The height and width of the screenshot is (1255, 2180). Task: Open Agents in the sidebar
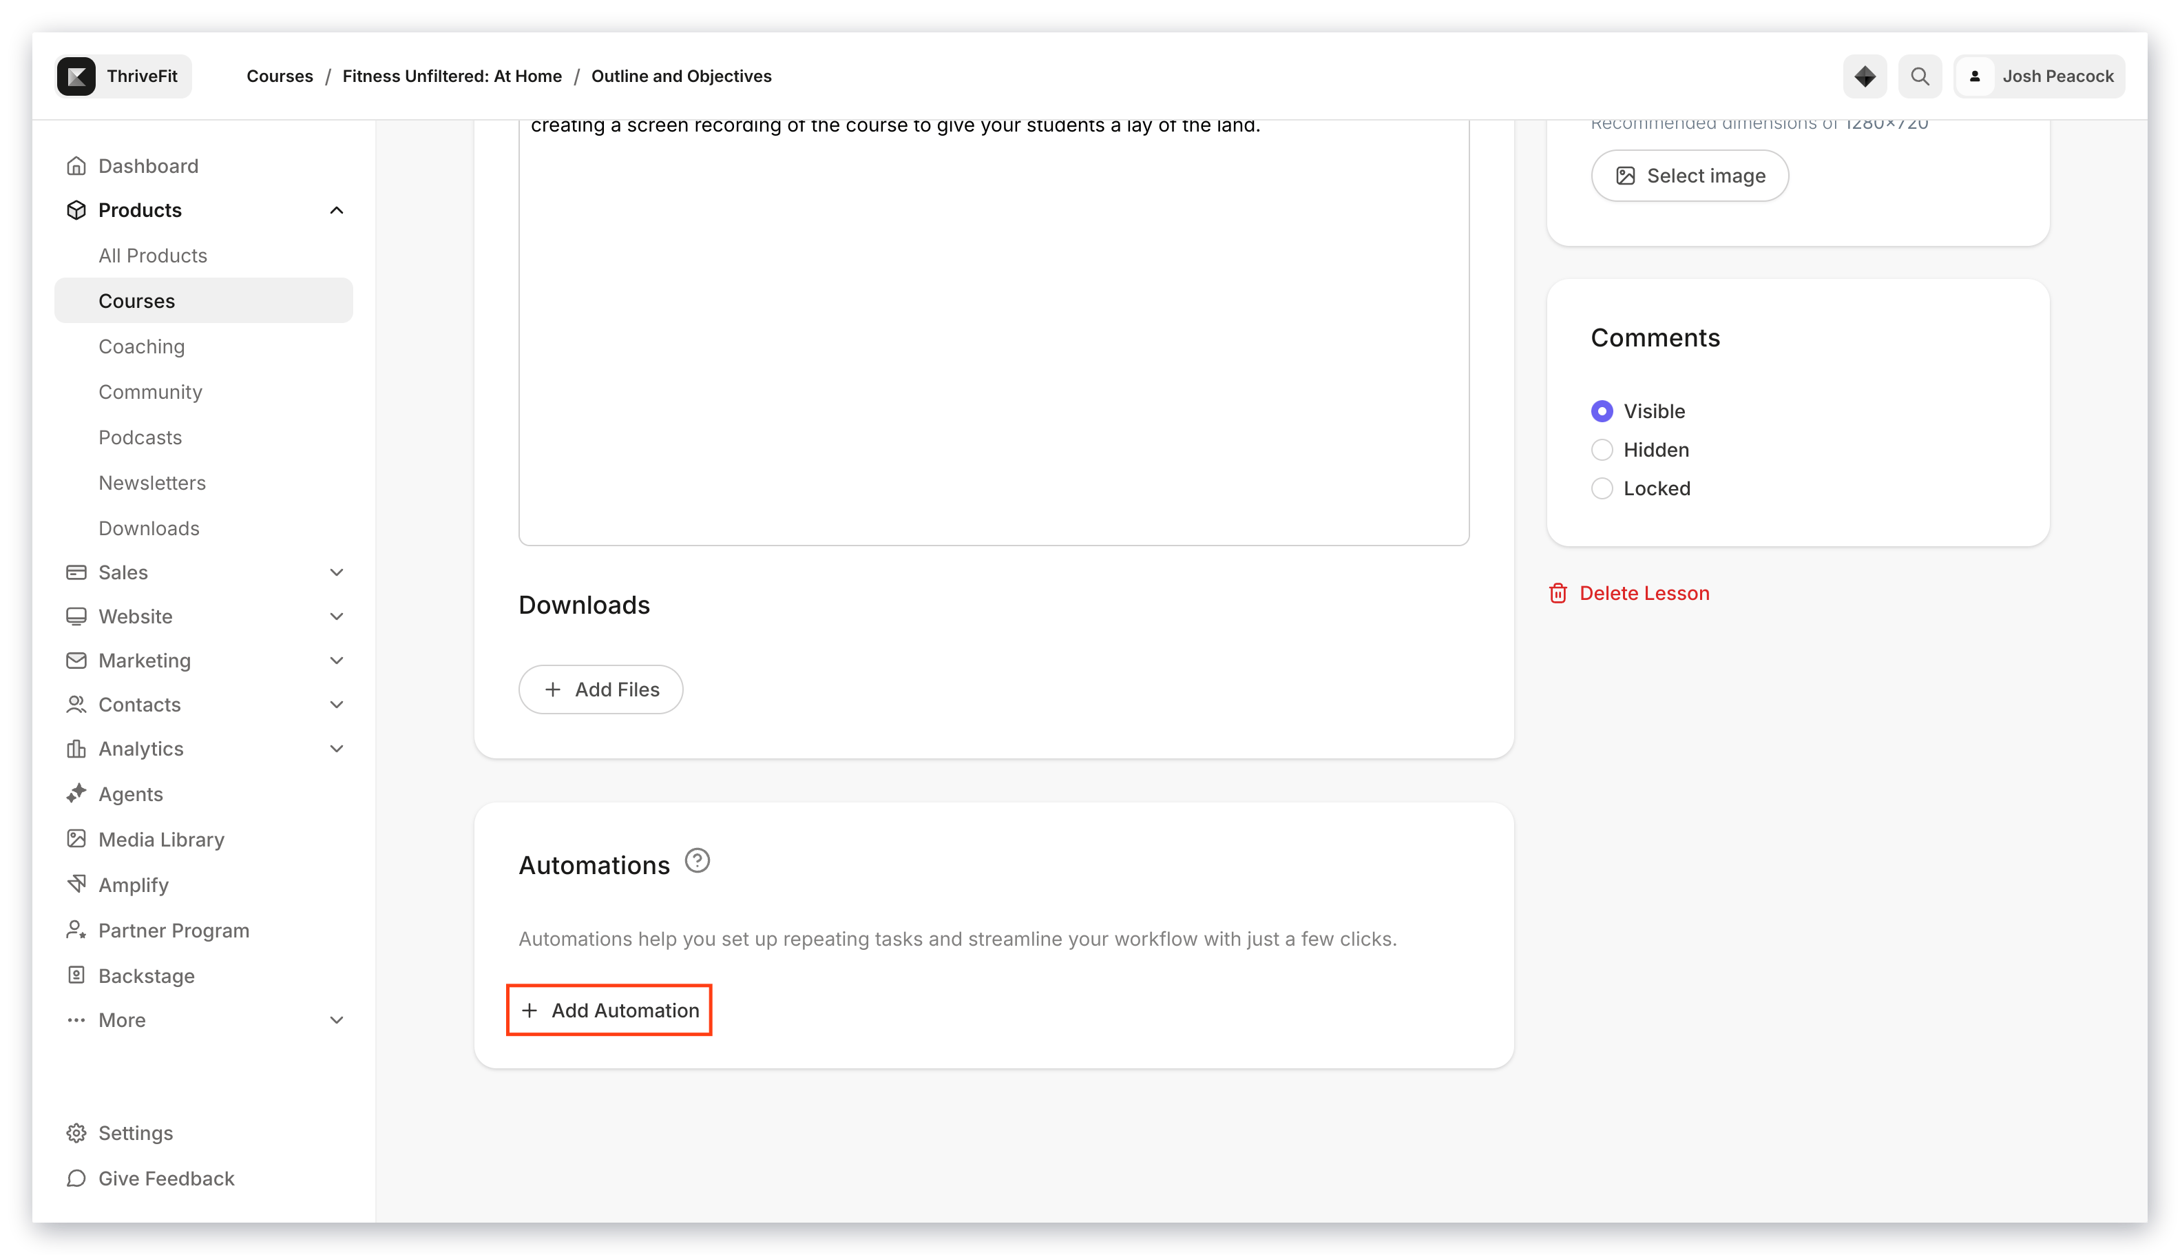[205, 793]
